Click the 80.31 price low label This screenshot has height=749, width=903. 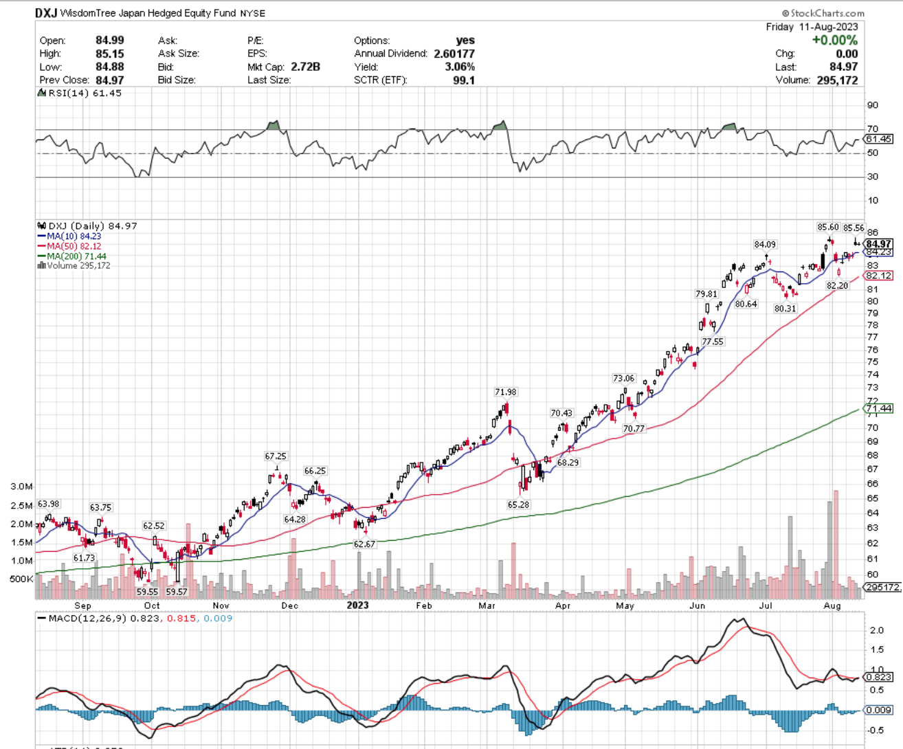785,309
